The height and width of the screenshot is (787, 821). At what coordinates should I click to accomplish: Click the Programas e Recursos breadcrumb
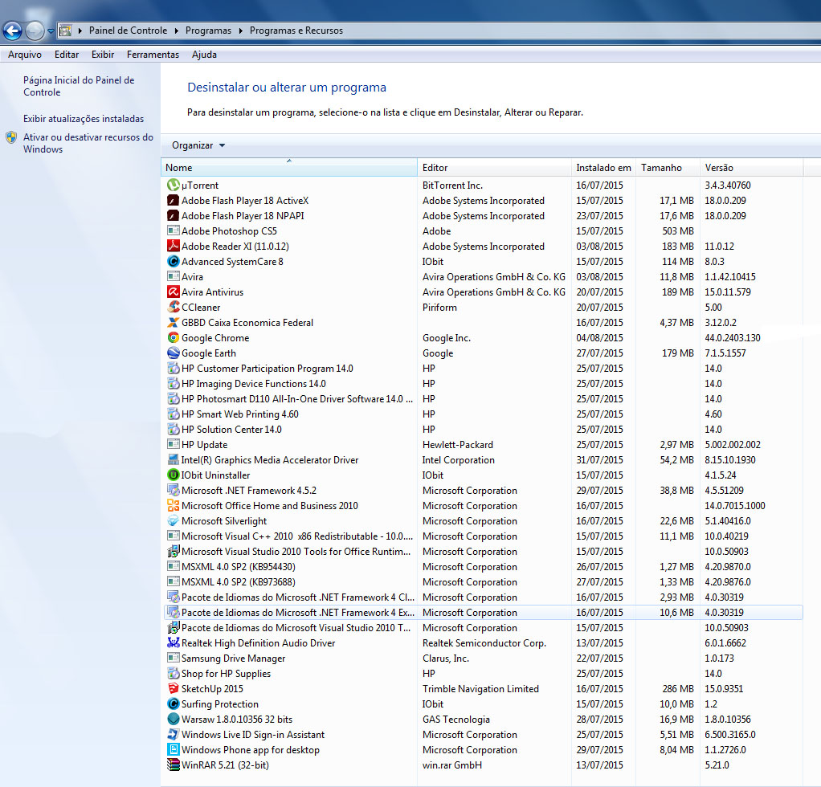click(296, 31)
